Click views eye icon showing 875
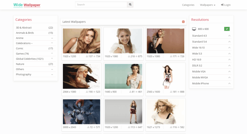The width and height of the screenshot is (247, 134). pyautogui.click(x=136, y=56)
